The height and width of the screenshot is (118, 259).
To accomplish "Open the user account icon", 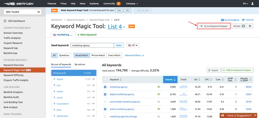I will (x=252, y=3).
